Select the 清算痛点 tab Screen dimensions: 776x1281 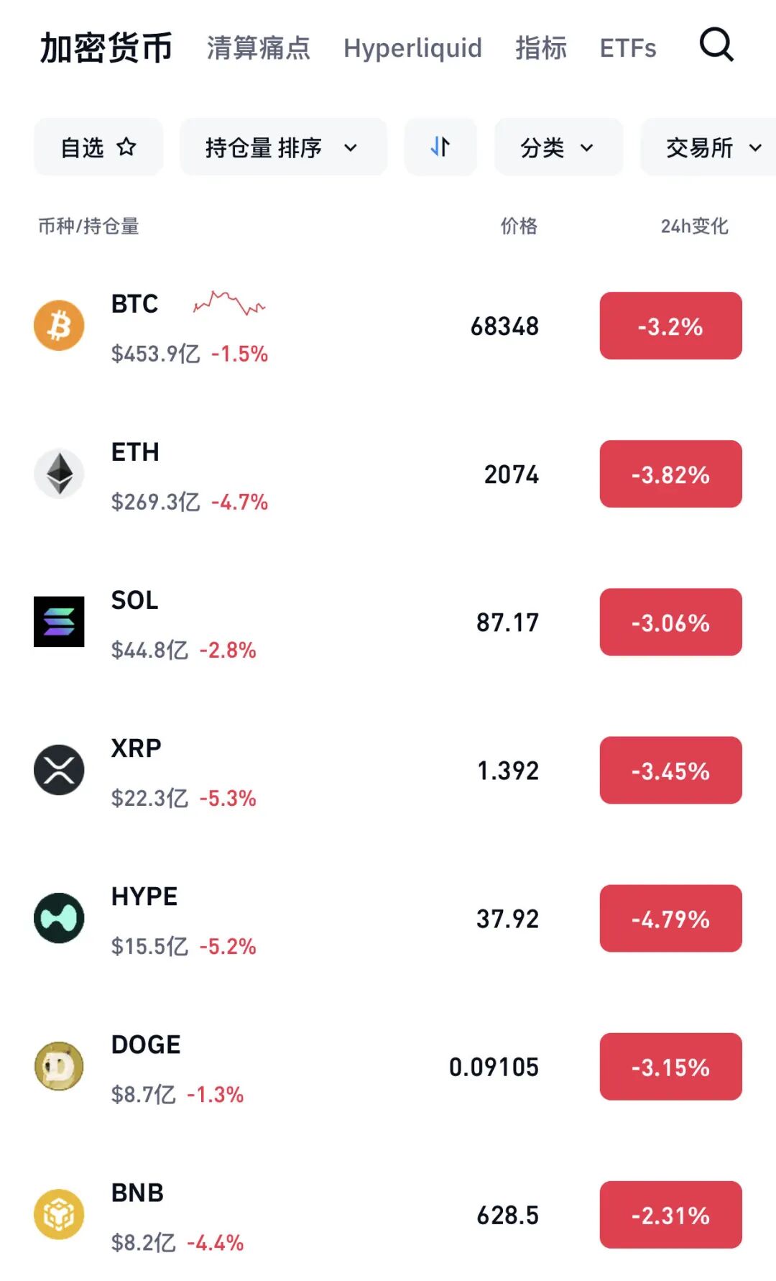click(258, 48)
